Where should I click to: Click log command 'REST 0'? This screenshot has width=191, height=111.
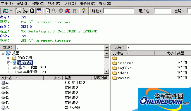(26, 27)
